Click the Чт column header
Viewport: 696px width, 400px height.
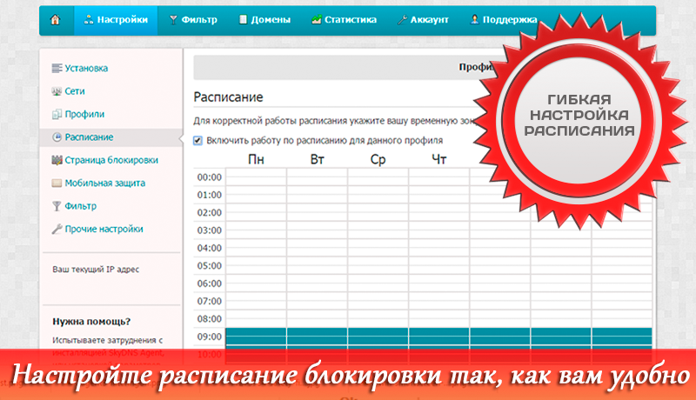coord(438,159)
